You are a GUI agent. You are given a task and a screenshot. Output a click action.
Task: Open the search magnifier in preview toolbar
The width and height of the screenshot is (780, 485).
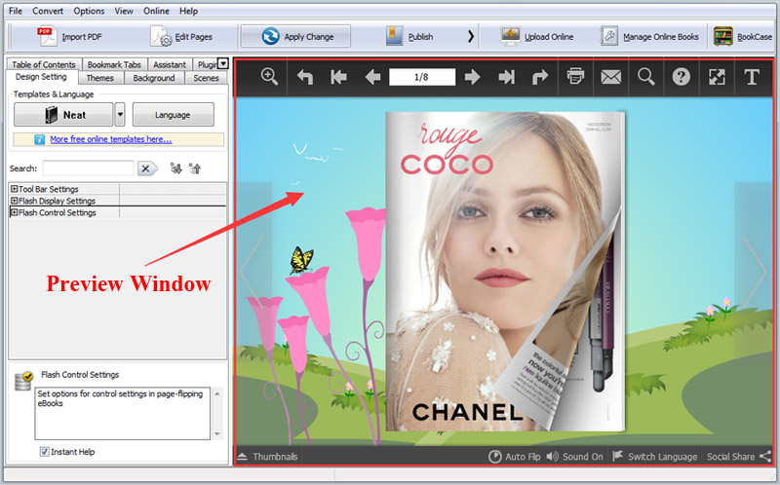[x=646, y=77]
